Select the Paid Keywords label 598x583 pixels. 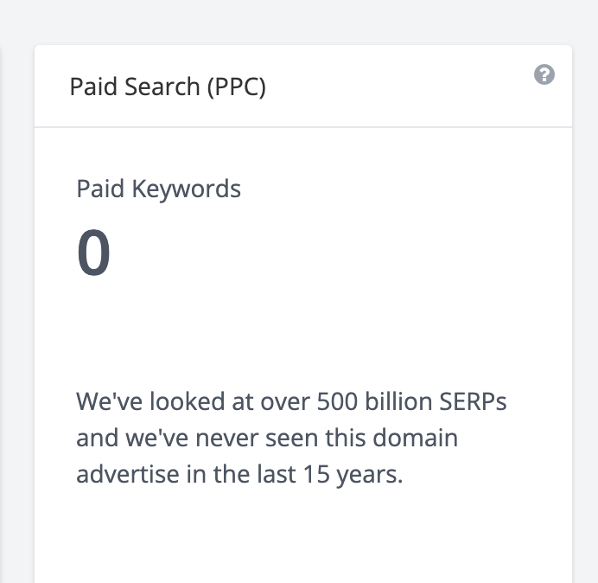click(159, 189)
